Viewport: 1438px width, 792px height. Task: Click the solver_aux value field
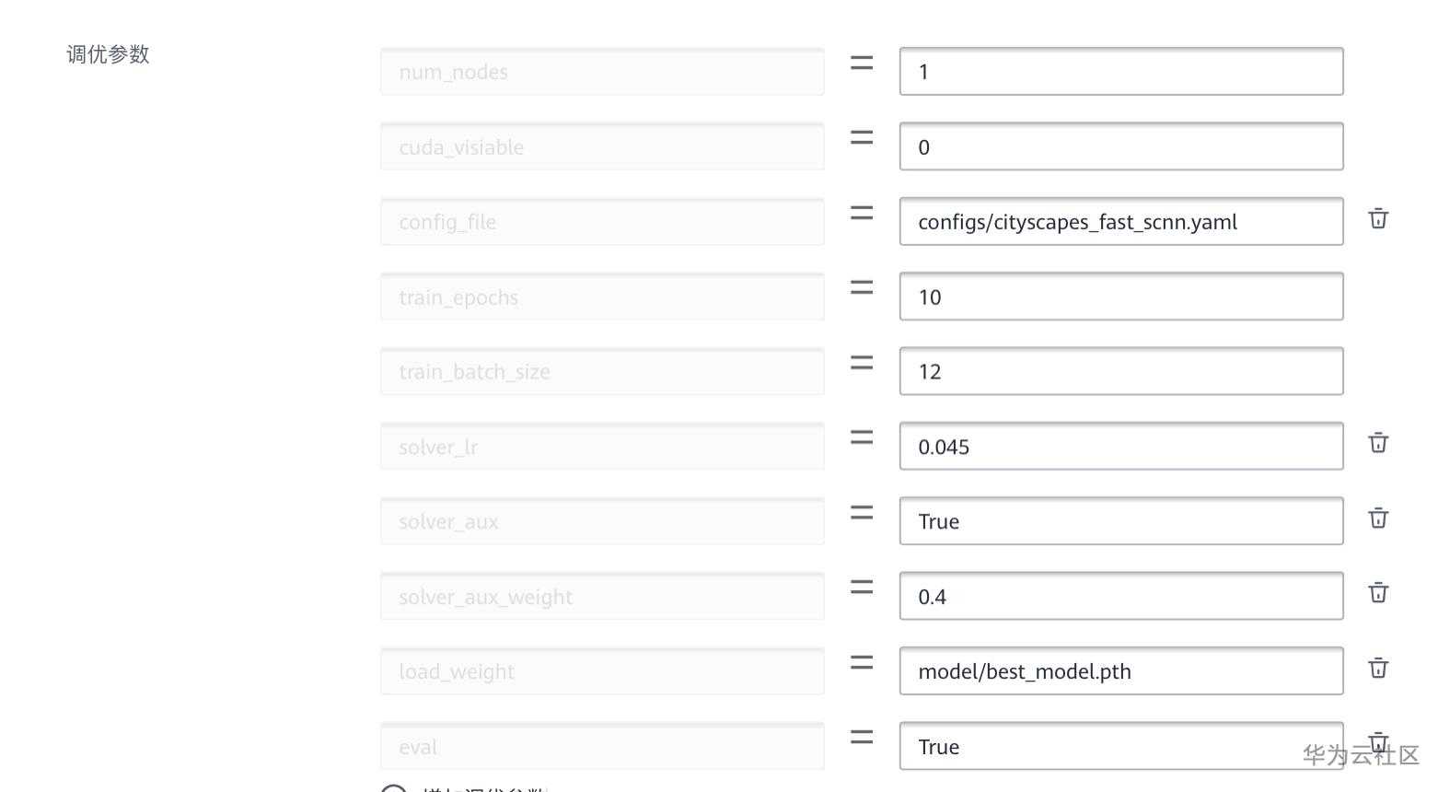[1120, 522]
